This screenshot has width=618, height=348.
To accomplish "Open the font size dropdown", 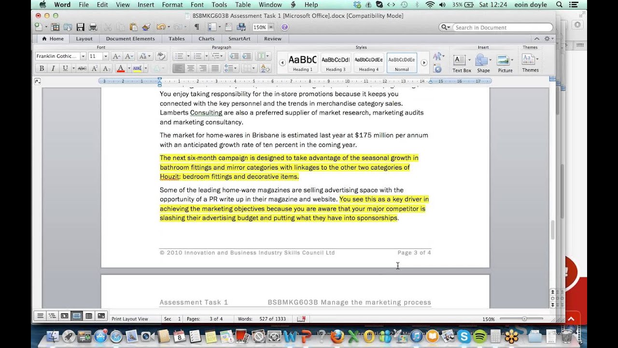I will pos(106,56).
